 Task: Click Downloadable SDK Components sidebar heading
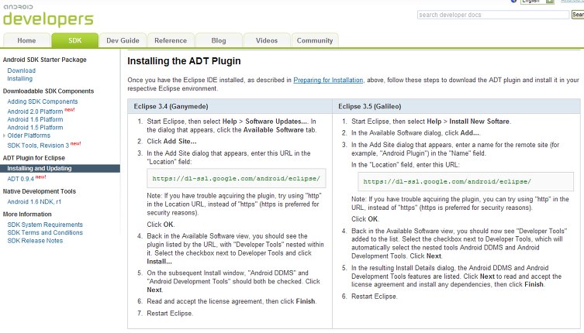[x=48, y=91]
